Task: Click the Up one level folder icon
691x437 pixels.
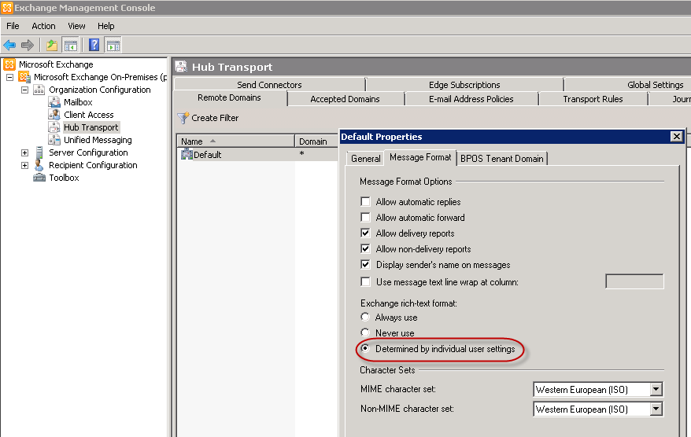Action: [52, 45]
